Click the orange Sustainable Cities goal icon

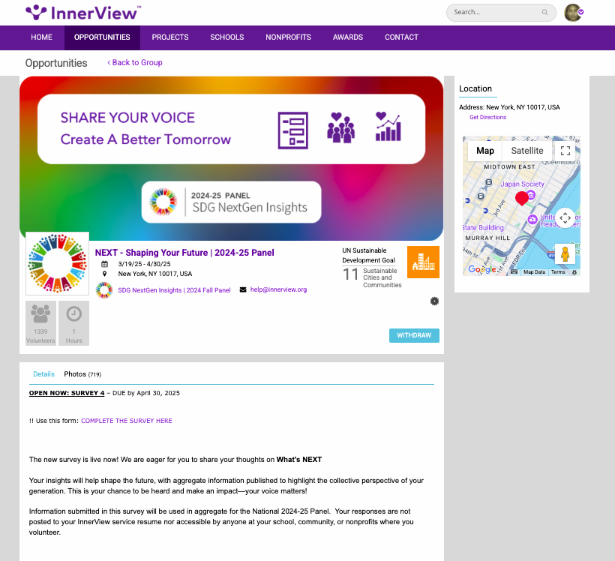(423, 262)
